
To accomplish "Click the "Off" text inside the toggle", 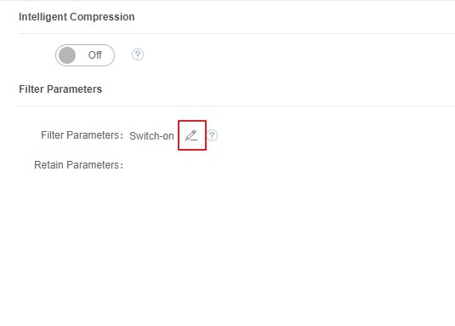I will (95, 54).
